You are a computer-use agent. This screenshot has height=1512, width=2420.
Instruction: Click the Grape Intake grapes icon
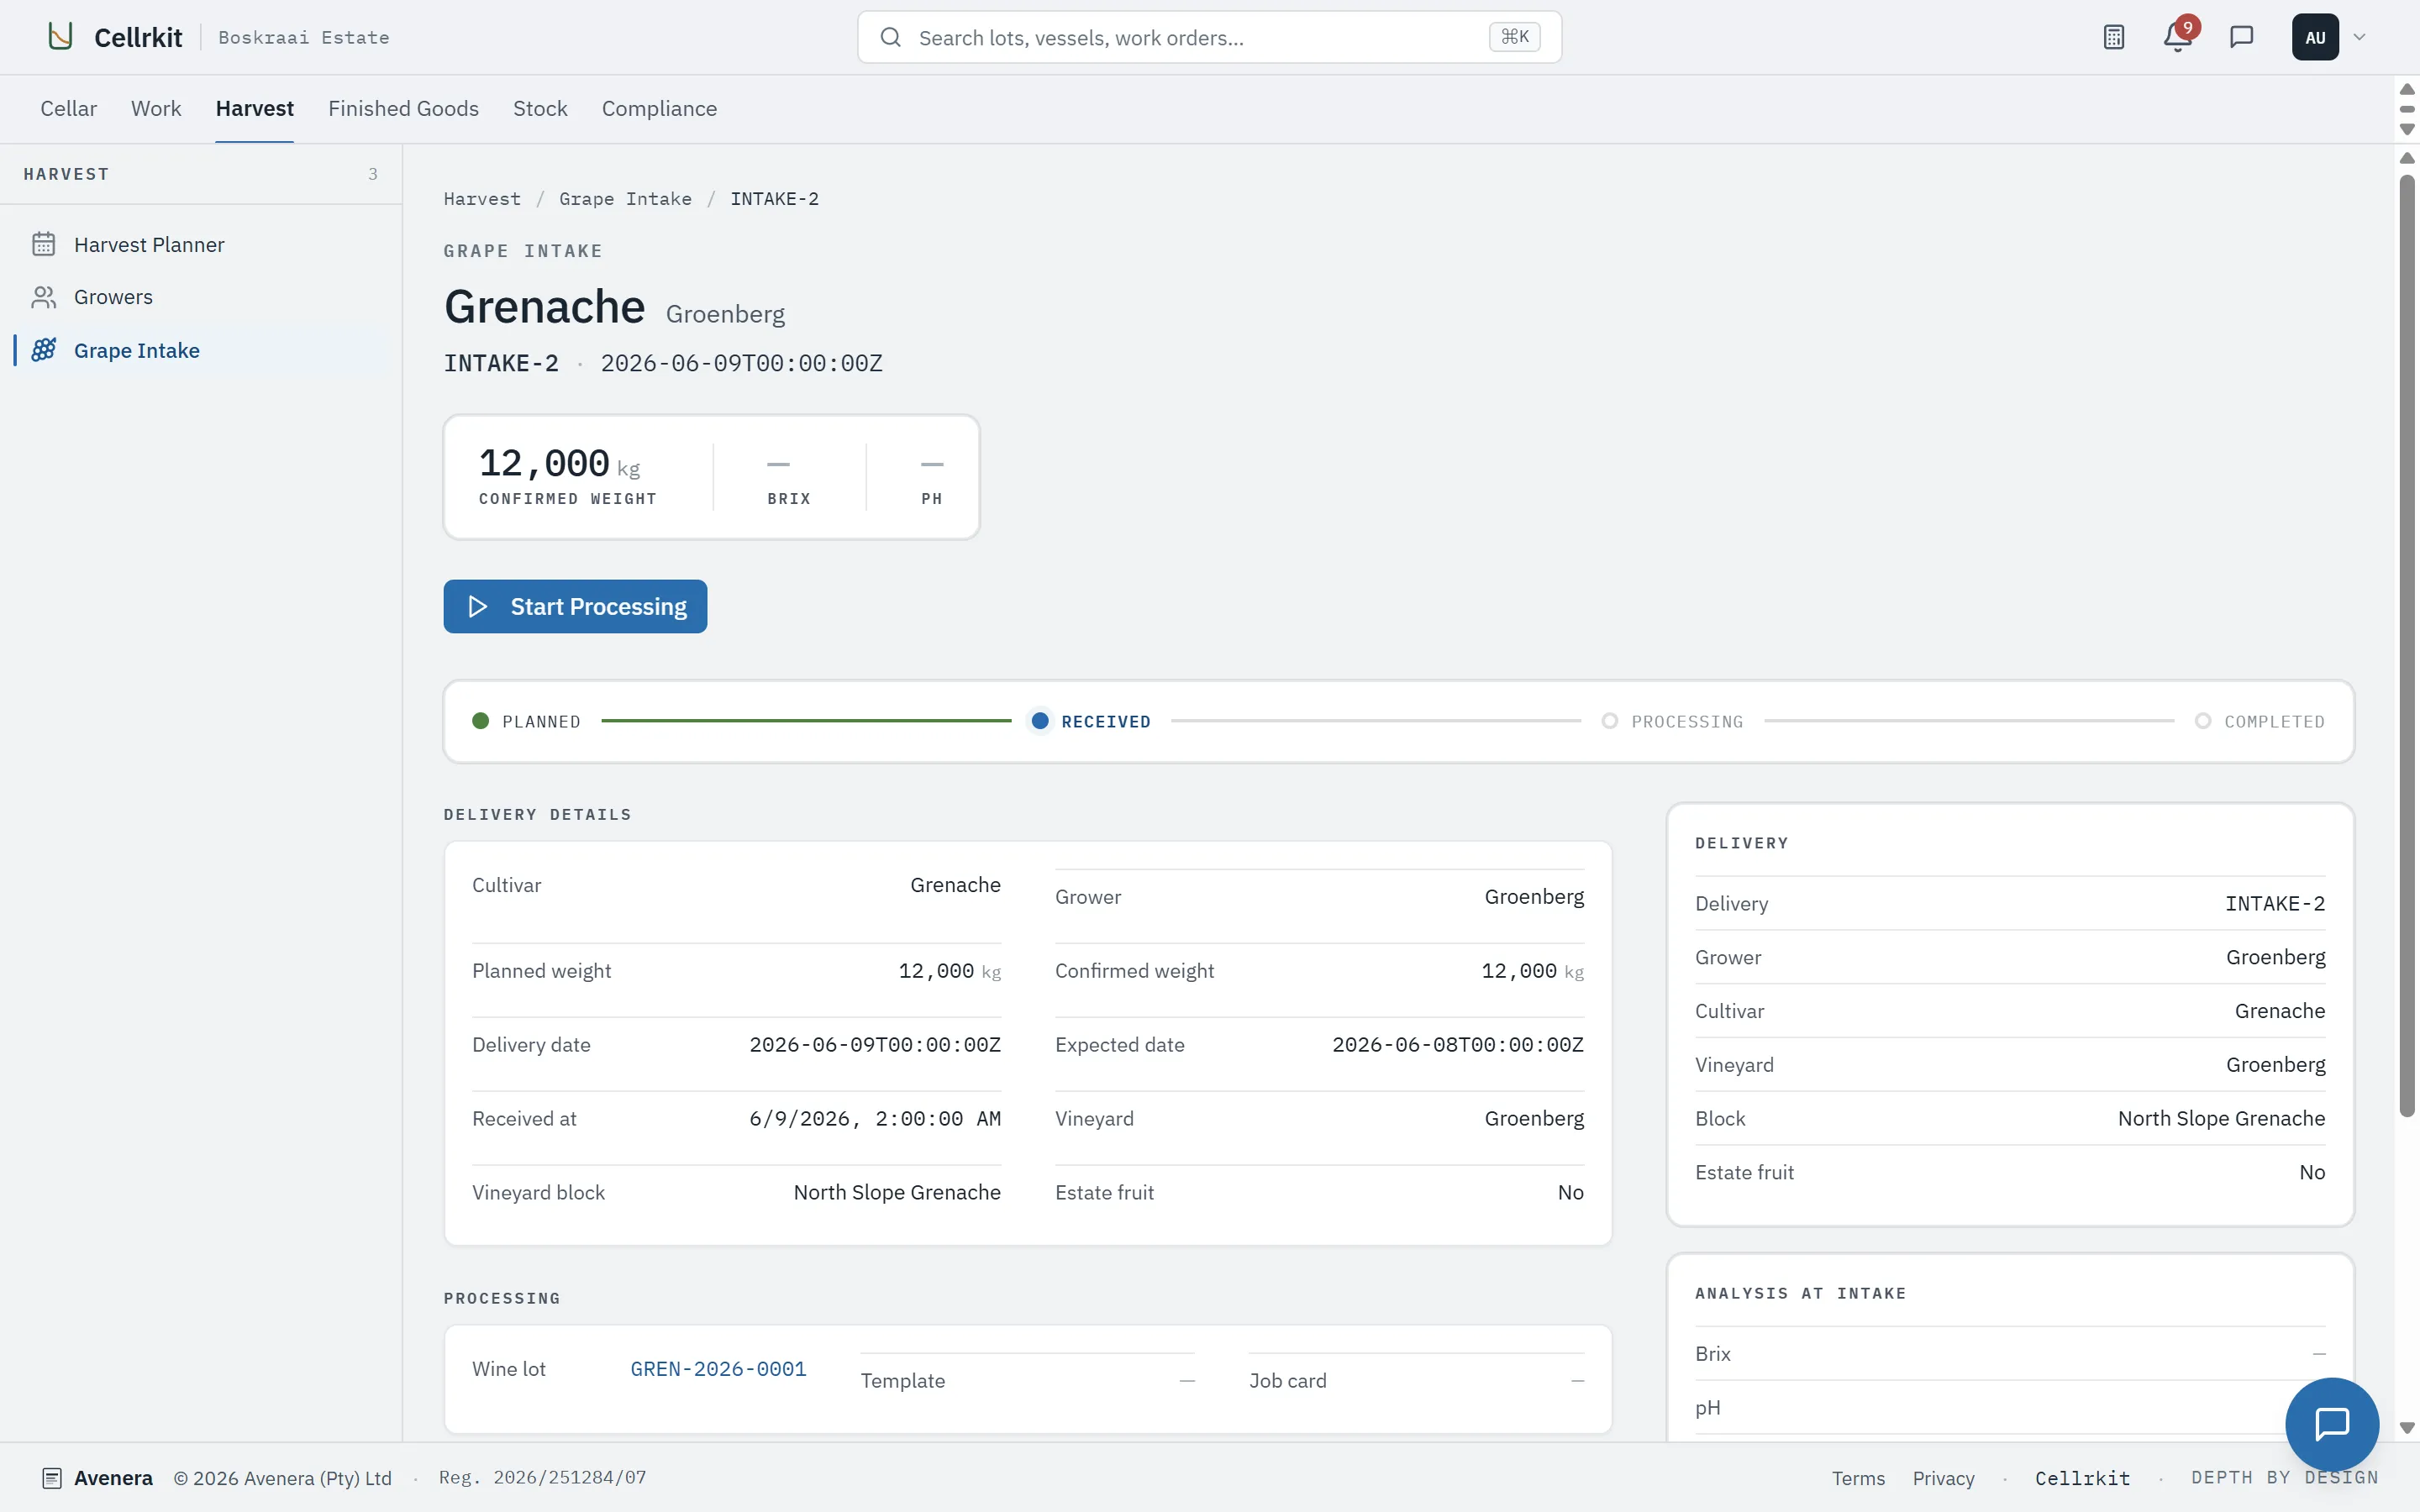point(43,350)
